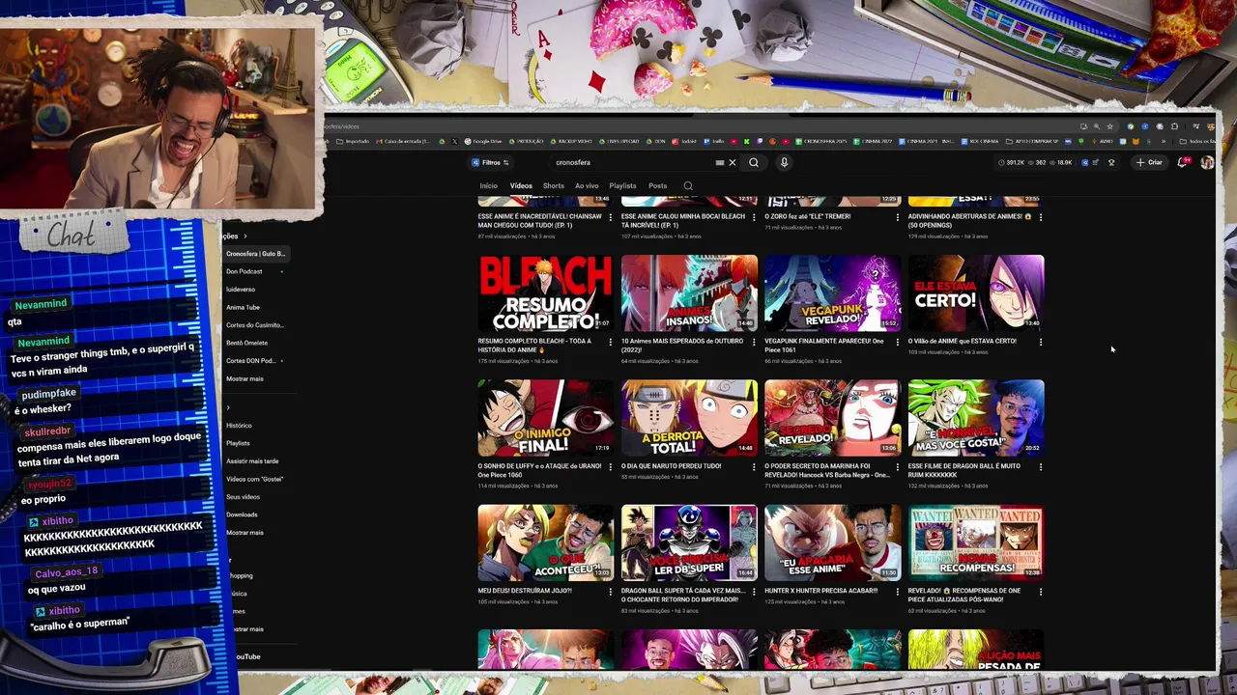
Task: Open the Filtros filter button
Action: [490, 162]
